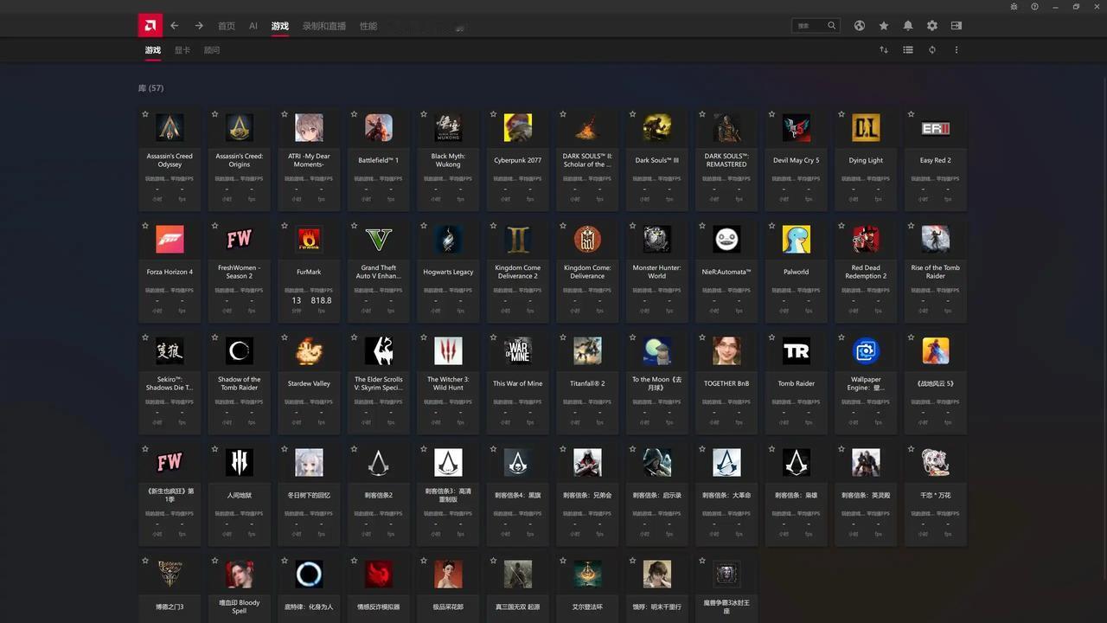This screenshot has width=1107, height=623.
Task: Refresh the game library list
Action: [x=931, y=50]
